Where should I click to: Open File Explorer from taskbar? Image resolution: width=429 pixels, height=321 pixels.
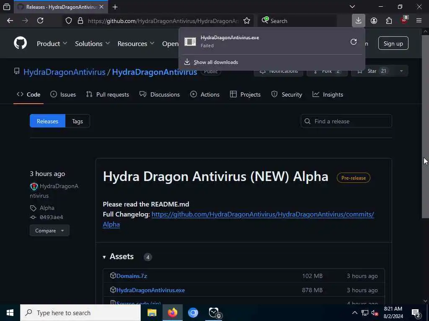coord(152,313)
